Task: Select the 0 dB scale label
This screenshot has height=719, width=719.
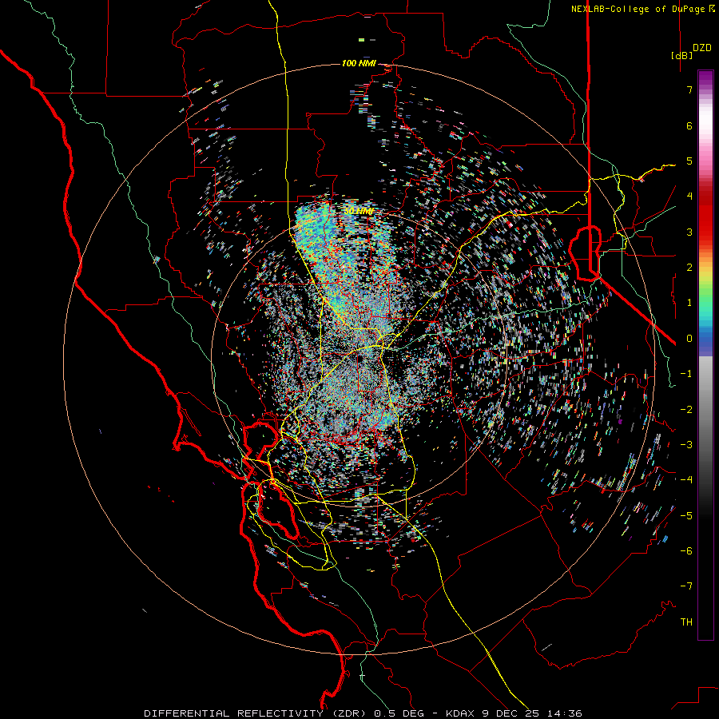Action: [x=689, y=339]
